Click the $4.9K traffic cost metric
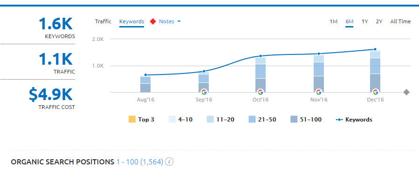This screenshot has width=419, height=169. pyautogui.click(x=51, y=95)
